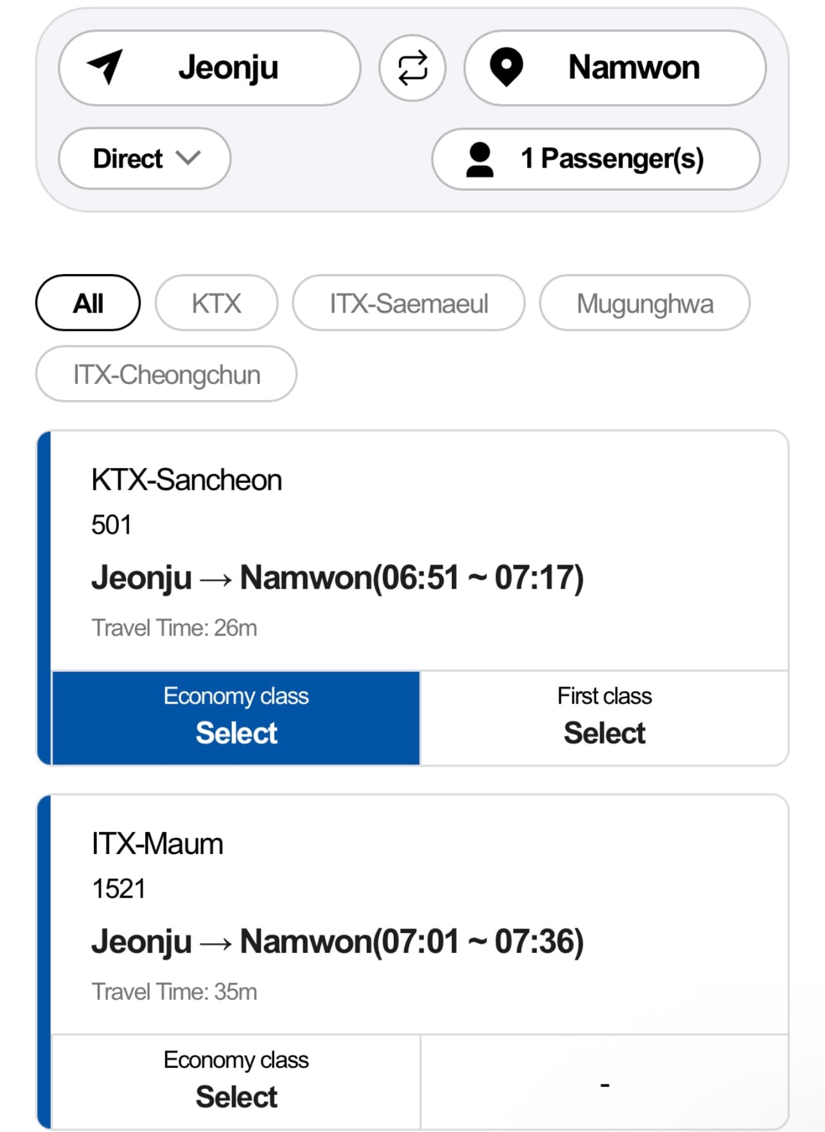Select the All train filter
Viewport: 825px width, 1132px height.
[x=88, y=303]
